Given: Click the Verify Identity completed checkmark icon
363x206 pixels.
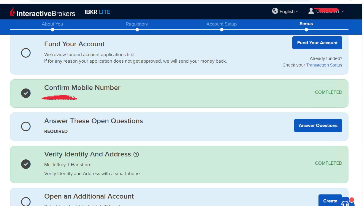Looking at the screenshot, I should (26, 164).
